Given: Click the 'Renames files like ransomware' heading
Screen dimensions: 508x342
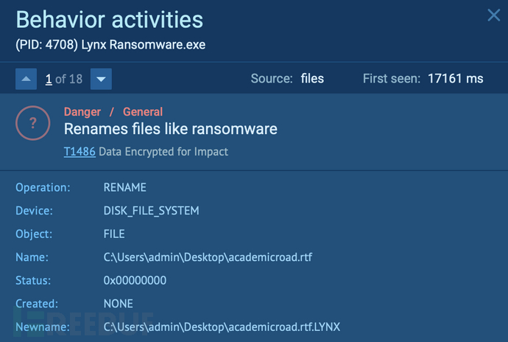Looking at the screenshot, I should tap(170, 130).
